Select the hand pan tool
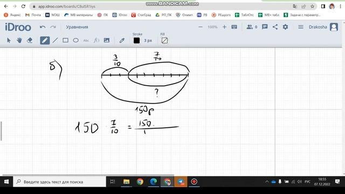The width and height of the screenshot is (345, 194). point(19,40)
